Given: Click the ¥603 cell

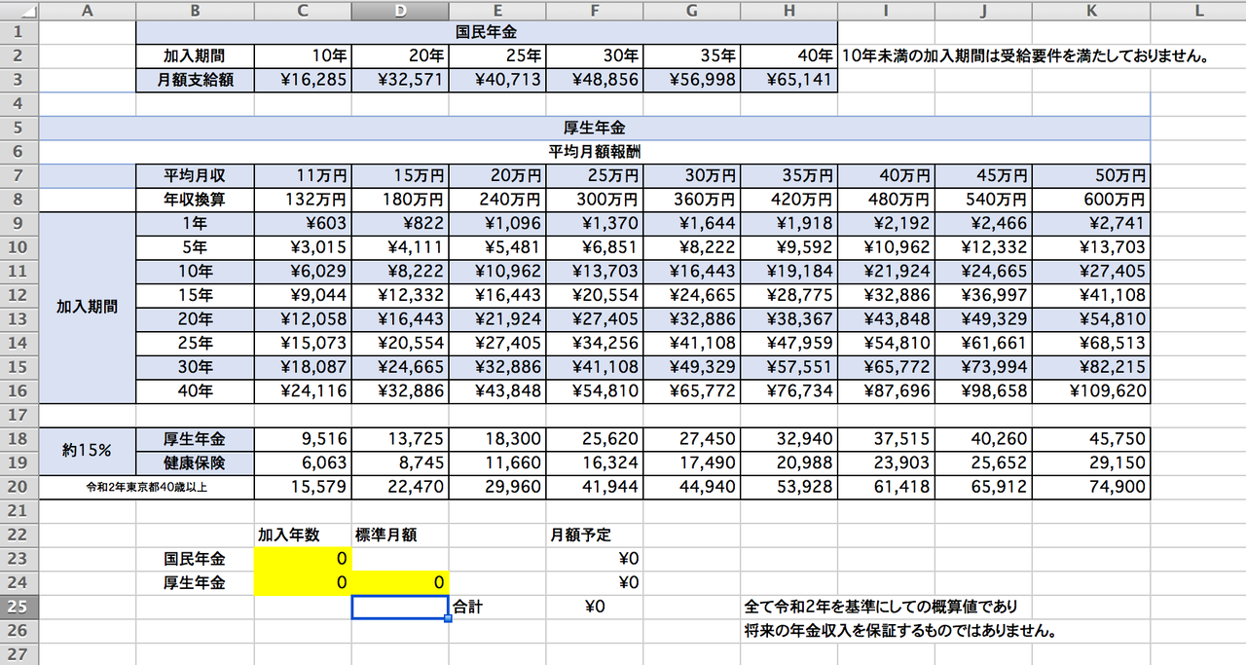Looking at the screenshot, I should (303, 223).
